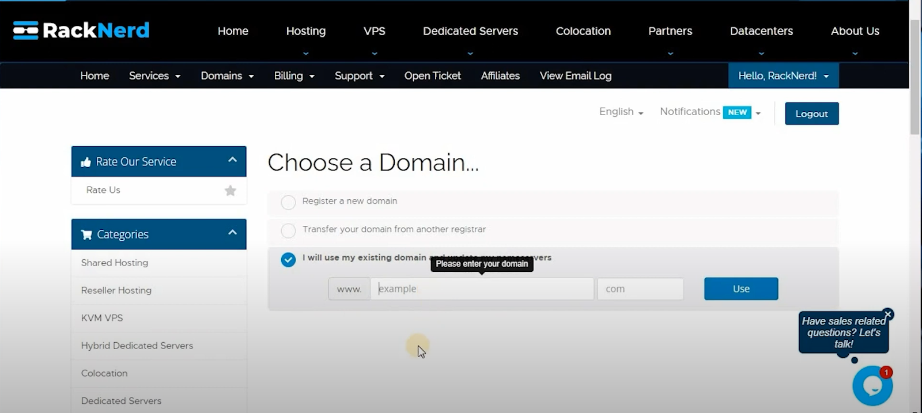Click the shopping cart icon in Categories header
Screen dimensions: 922x413
click(86, 234)
